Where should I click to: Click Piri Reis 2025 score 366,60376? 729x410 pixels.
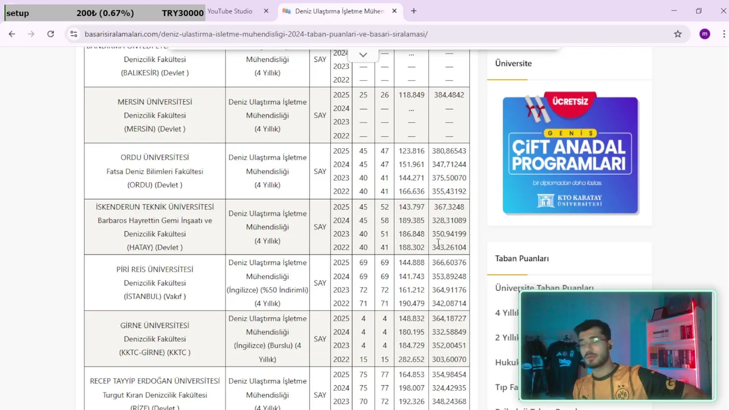tap(449, 263)
